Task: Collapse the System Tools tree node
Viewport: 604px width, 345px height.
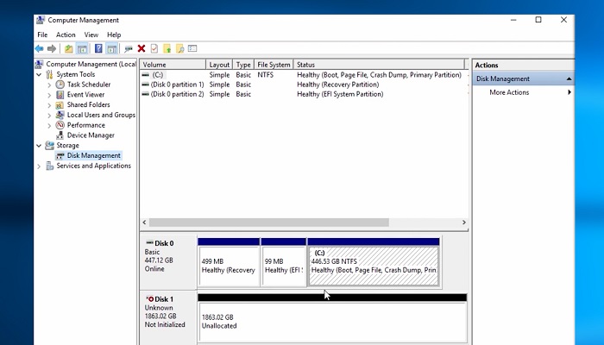Action: [x=39, y=75]
